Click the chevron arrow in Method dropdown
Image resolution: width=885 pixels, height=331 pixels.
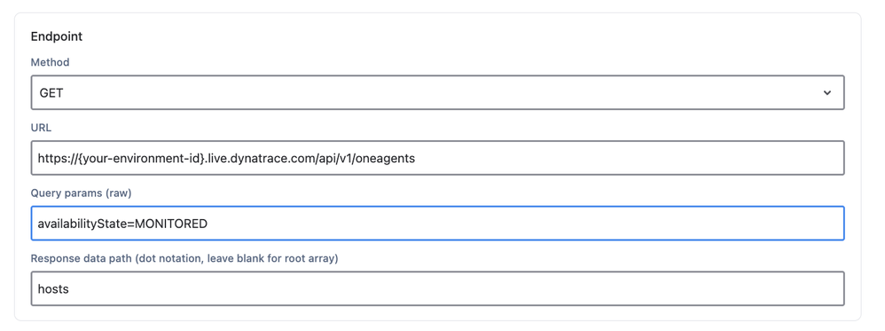point(826,92)
